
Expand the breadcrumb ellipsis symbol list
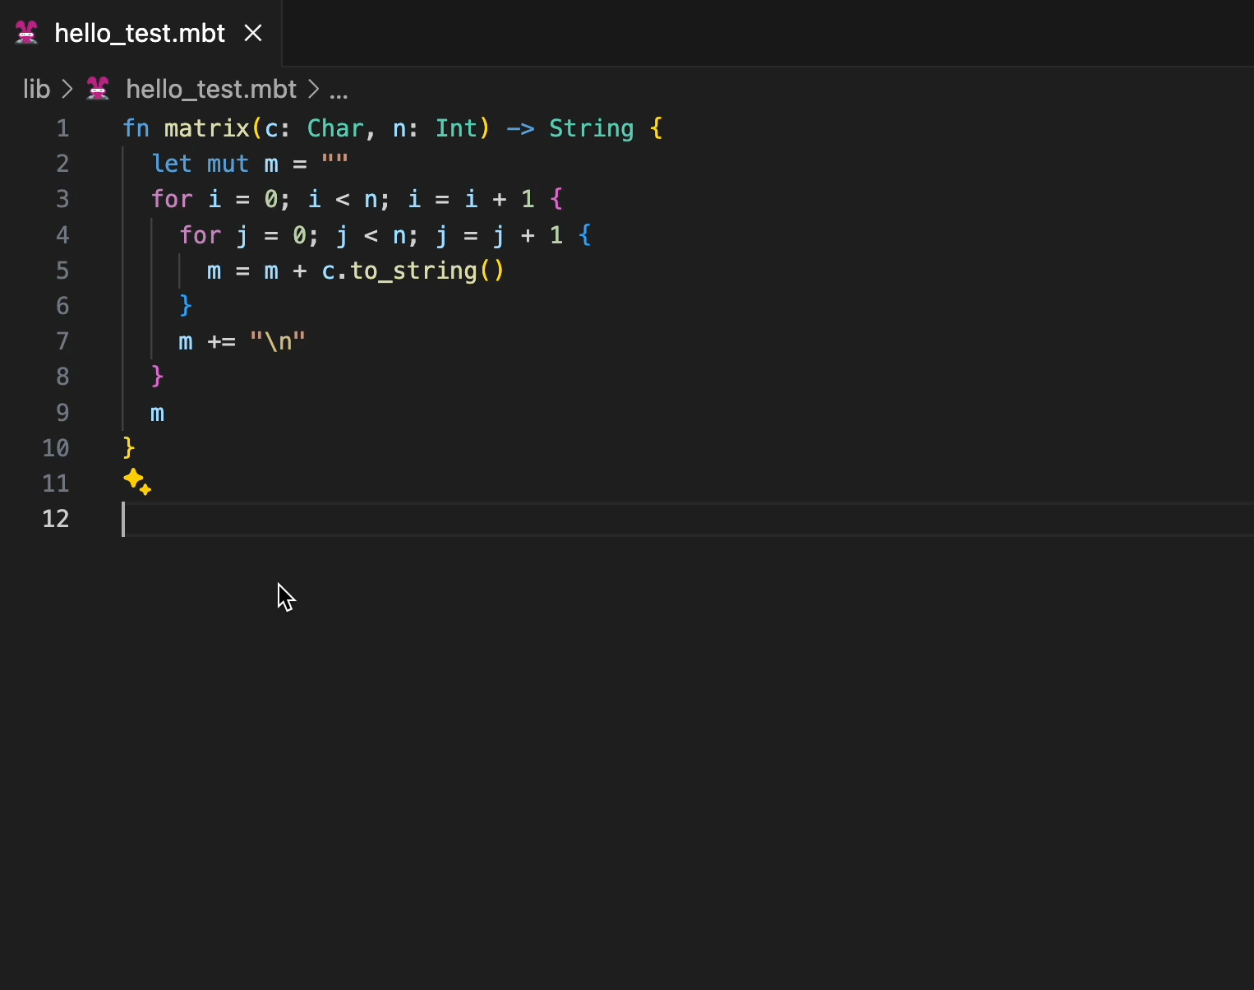click(339, 89)
